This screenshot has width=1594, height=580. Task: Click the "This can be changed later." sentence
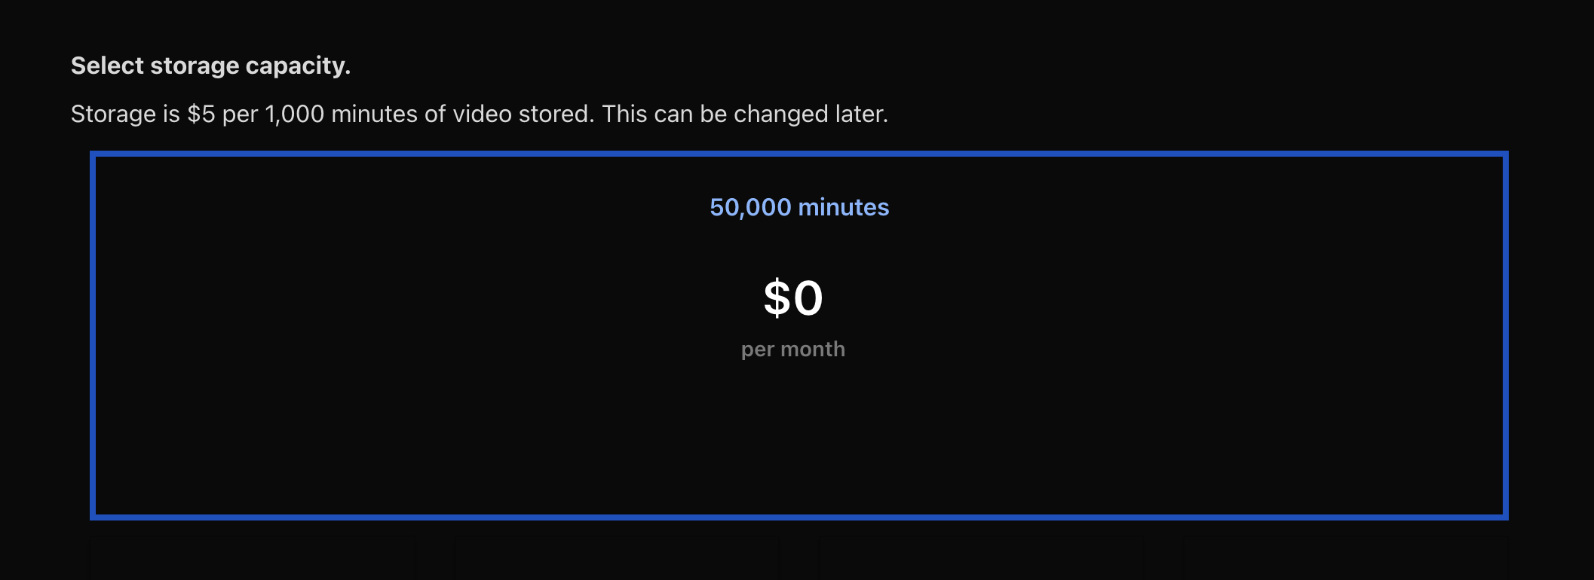(x=744, y=114)
